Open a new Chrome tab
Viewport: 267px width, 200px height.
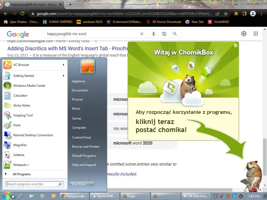pos(70,4)
